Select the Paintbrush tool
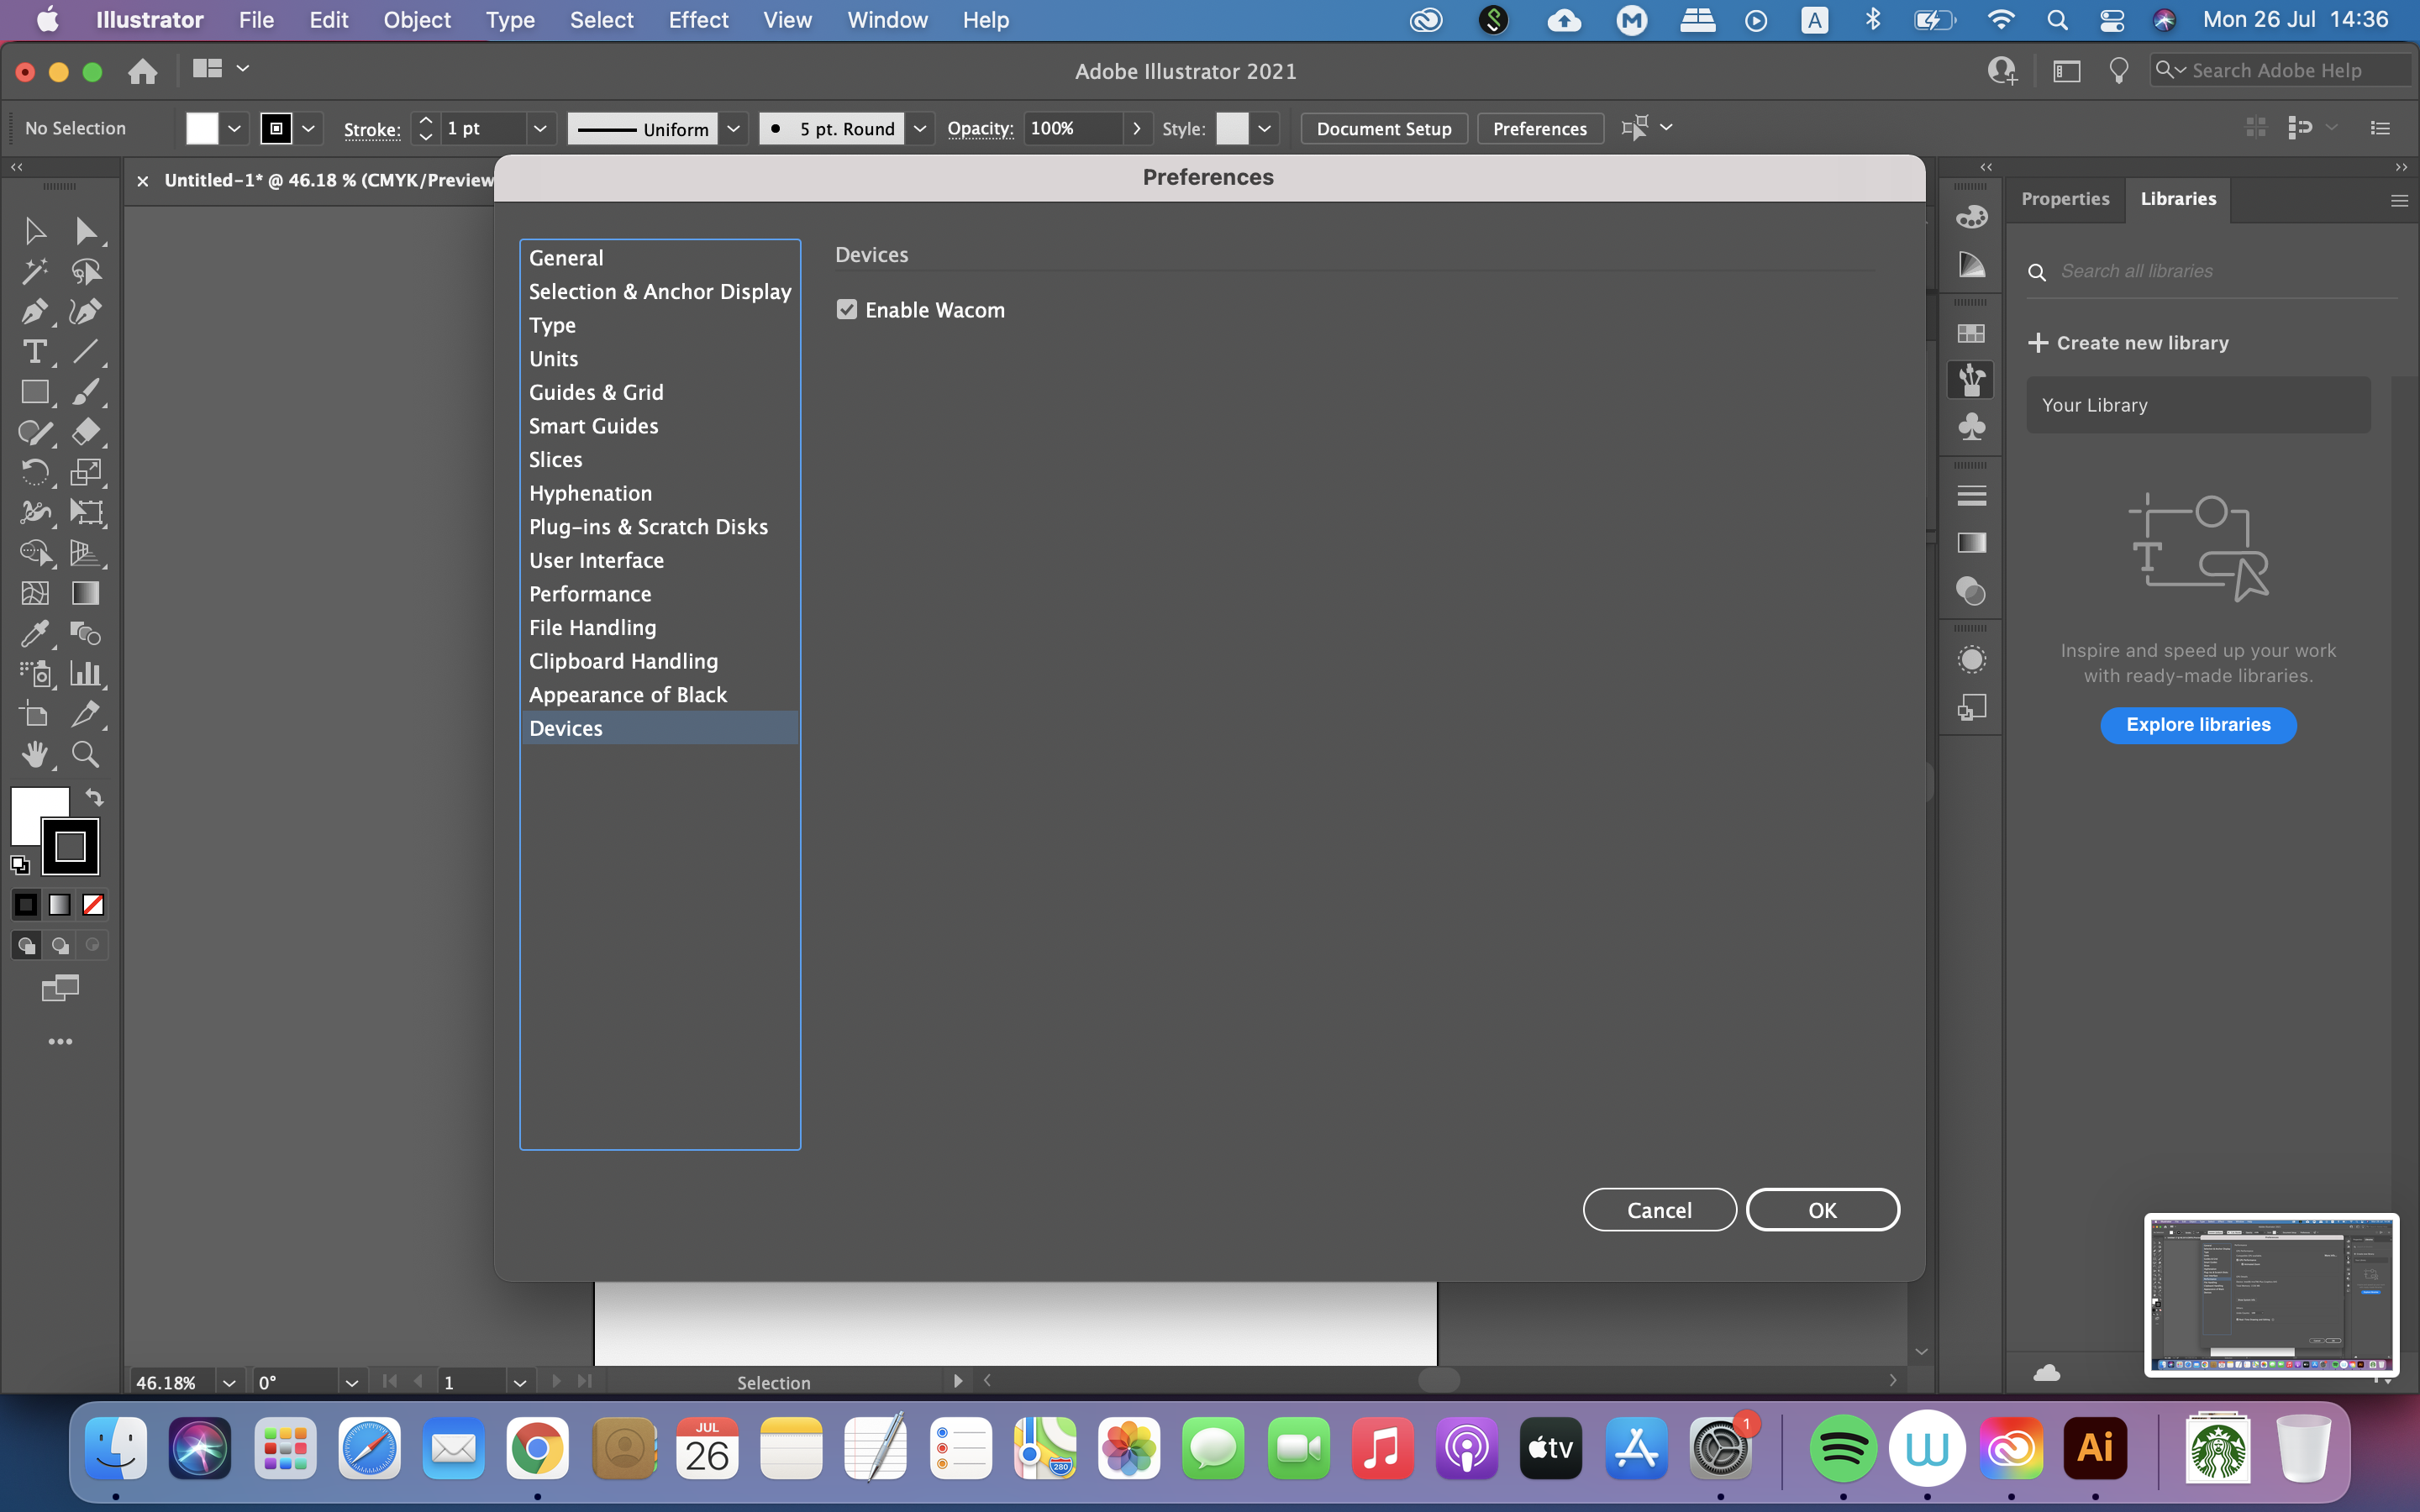2420x1512 pixels. pos(86,392)
